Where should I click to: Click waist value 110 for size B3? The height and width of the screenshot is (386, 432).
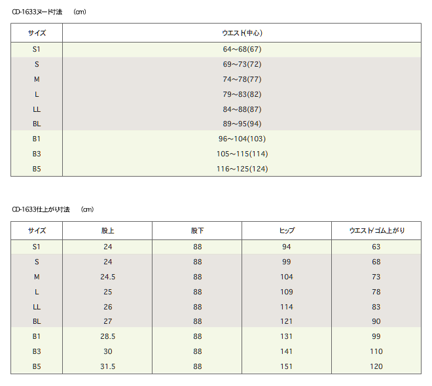point(376,351)
